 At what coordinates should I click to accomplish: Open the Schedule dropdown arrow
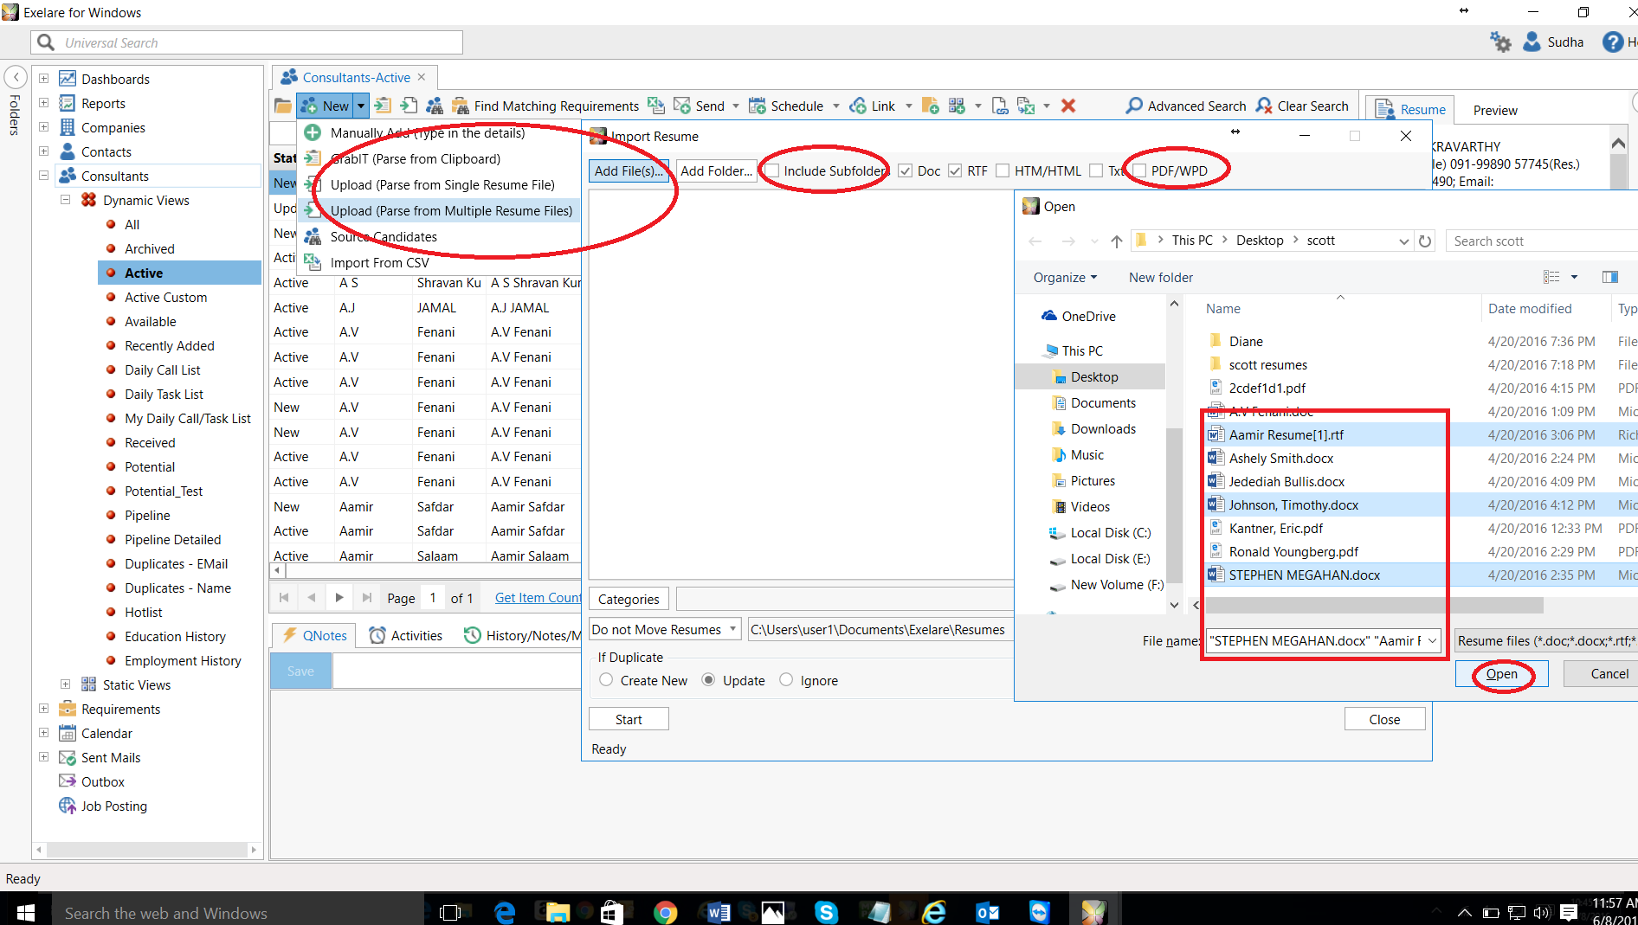[836, 106]
